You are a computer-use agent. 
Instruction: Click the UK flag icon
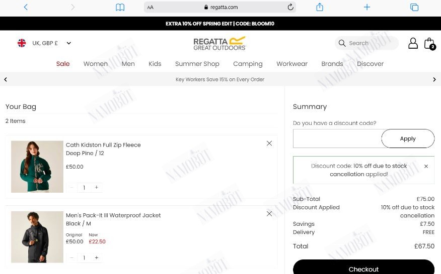coord(22,43)
